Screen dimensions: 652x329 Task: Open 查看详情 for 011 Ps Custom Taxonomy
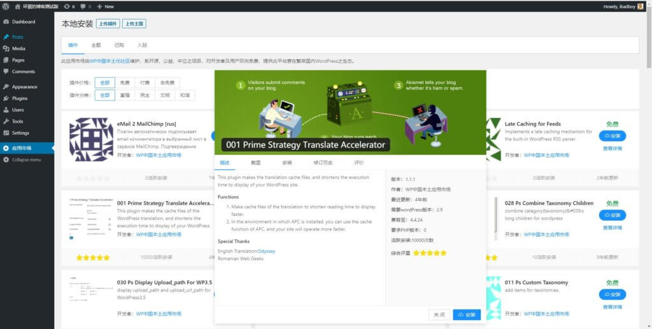pos(612,307)
